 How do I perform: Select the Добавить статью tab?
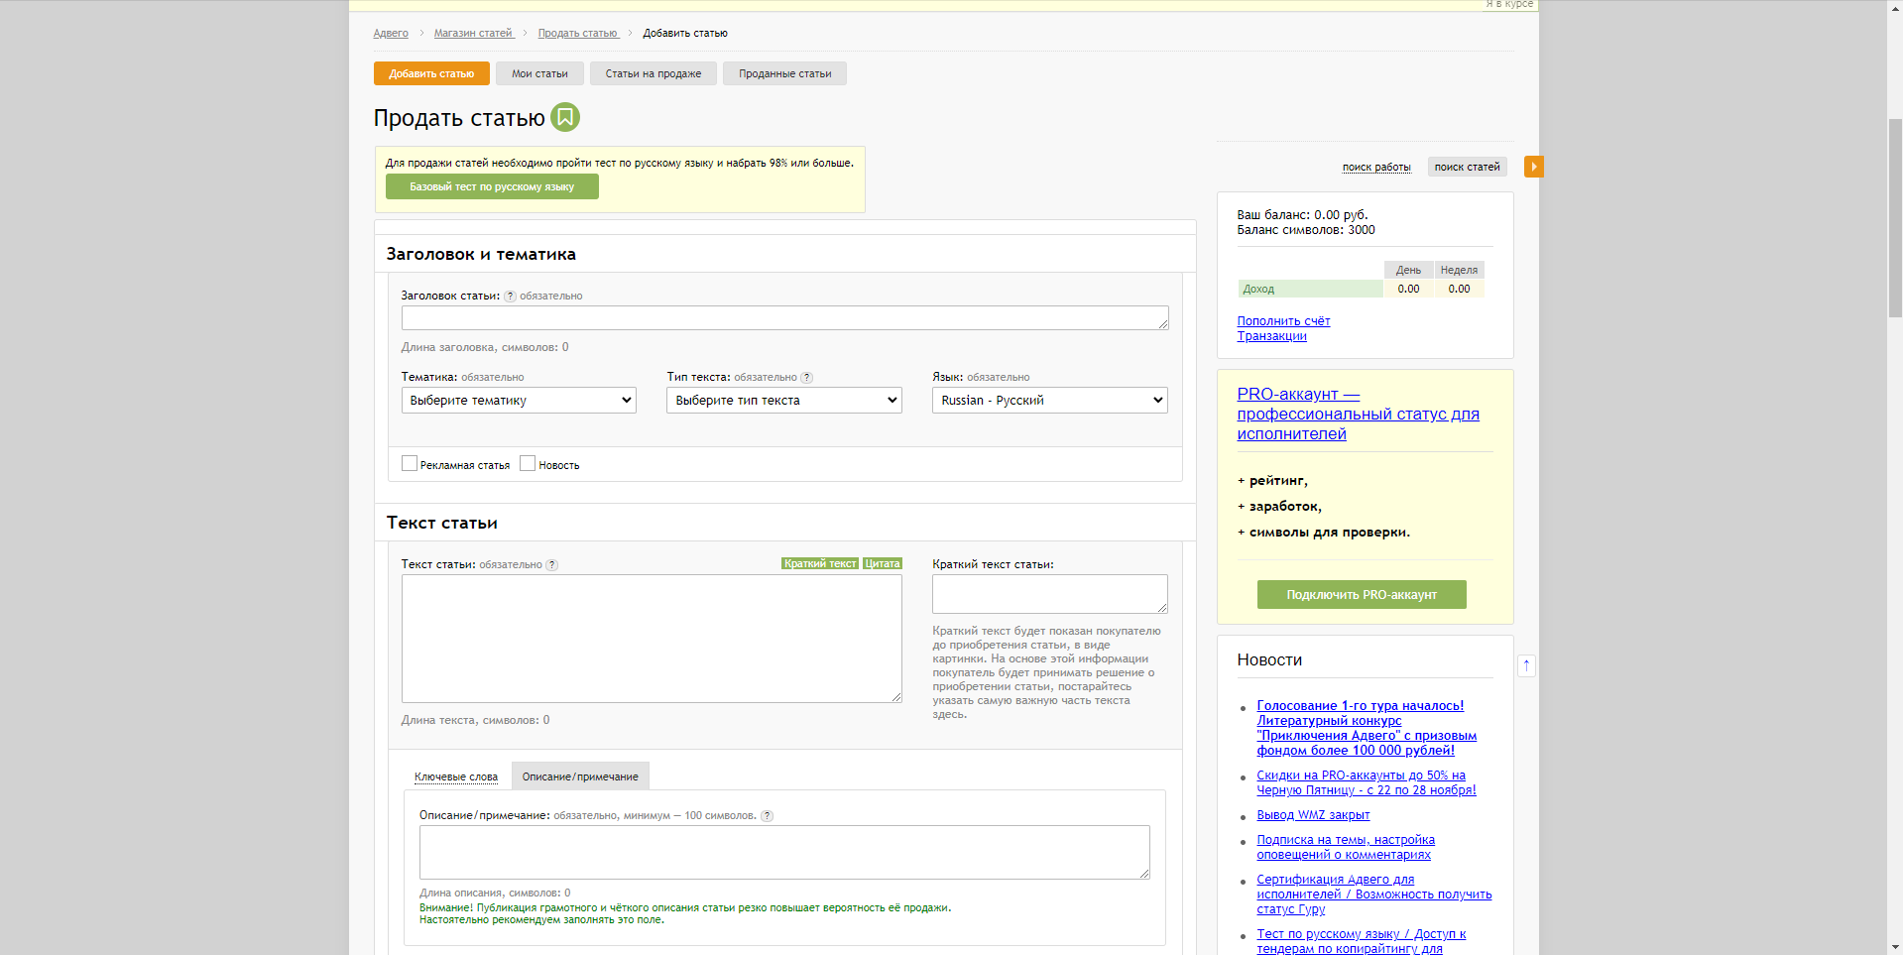tap(431, 73)
